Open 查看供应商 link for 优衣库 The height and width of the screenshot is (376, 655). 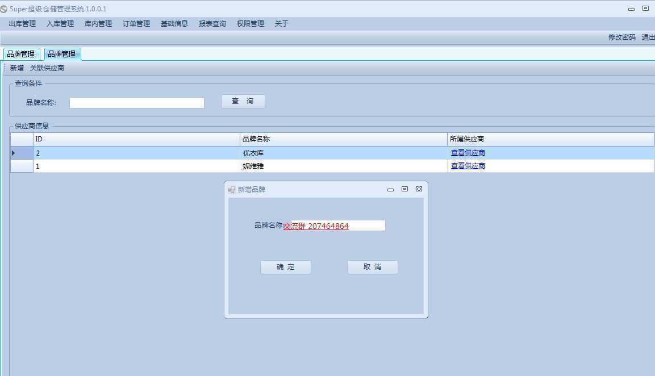click(468, 153)
